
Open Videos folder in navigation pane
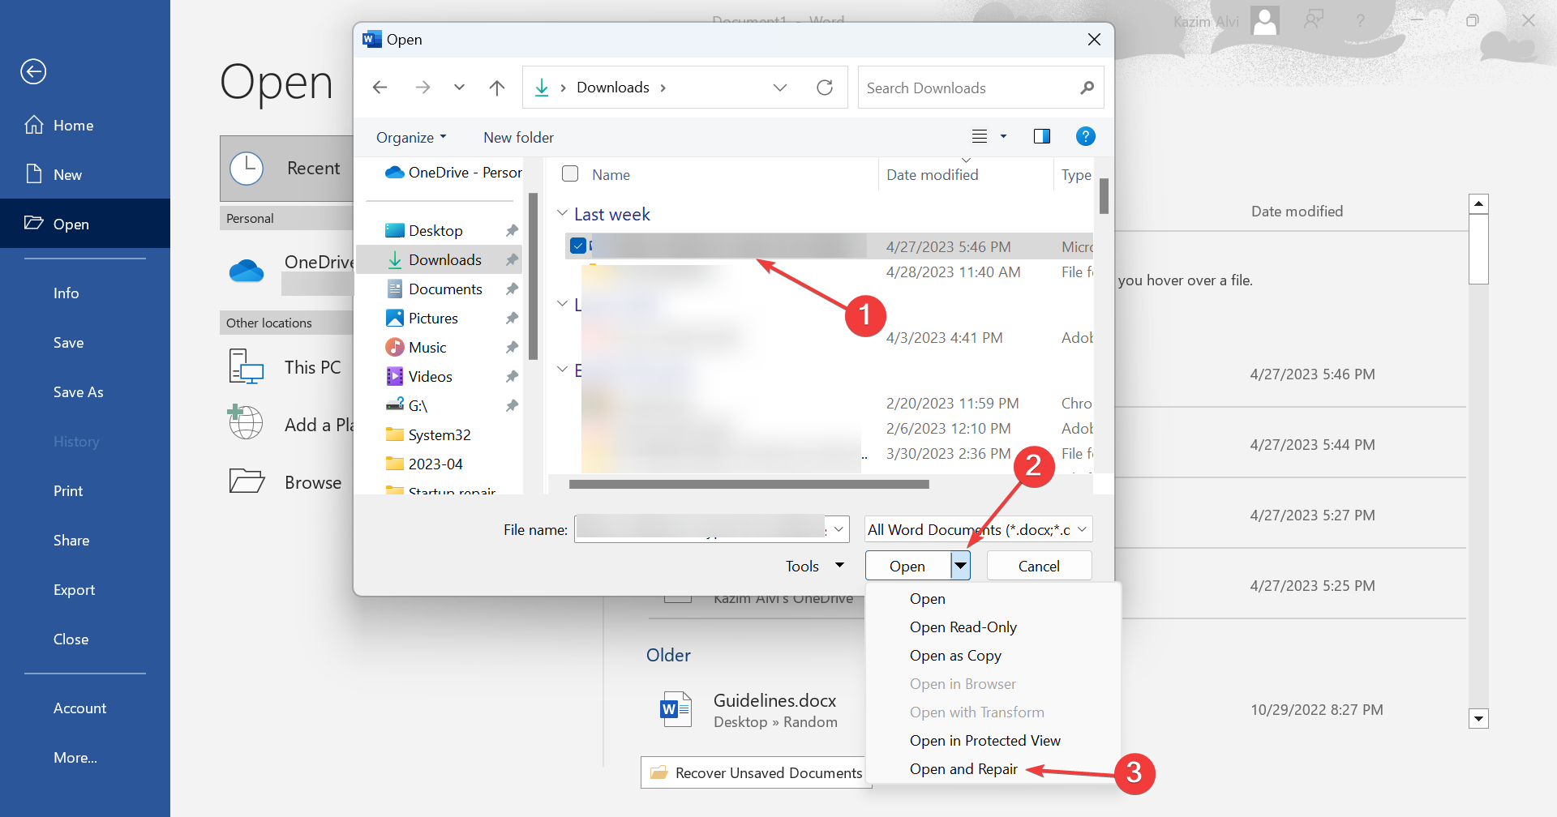point(430,377)
